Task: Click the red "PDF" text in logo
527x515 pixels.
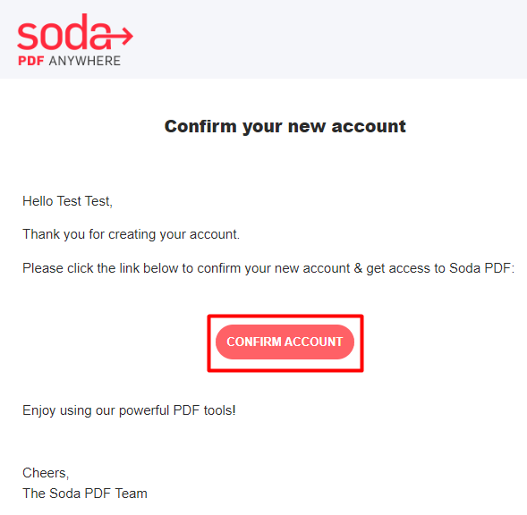Action: 31,61
